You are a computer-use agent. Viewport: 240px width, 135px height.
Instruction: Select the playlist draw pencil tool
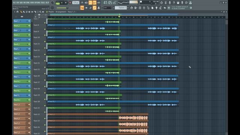click(x=21, y=12)
